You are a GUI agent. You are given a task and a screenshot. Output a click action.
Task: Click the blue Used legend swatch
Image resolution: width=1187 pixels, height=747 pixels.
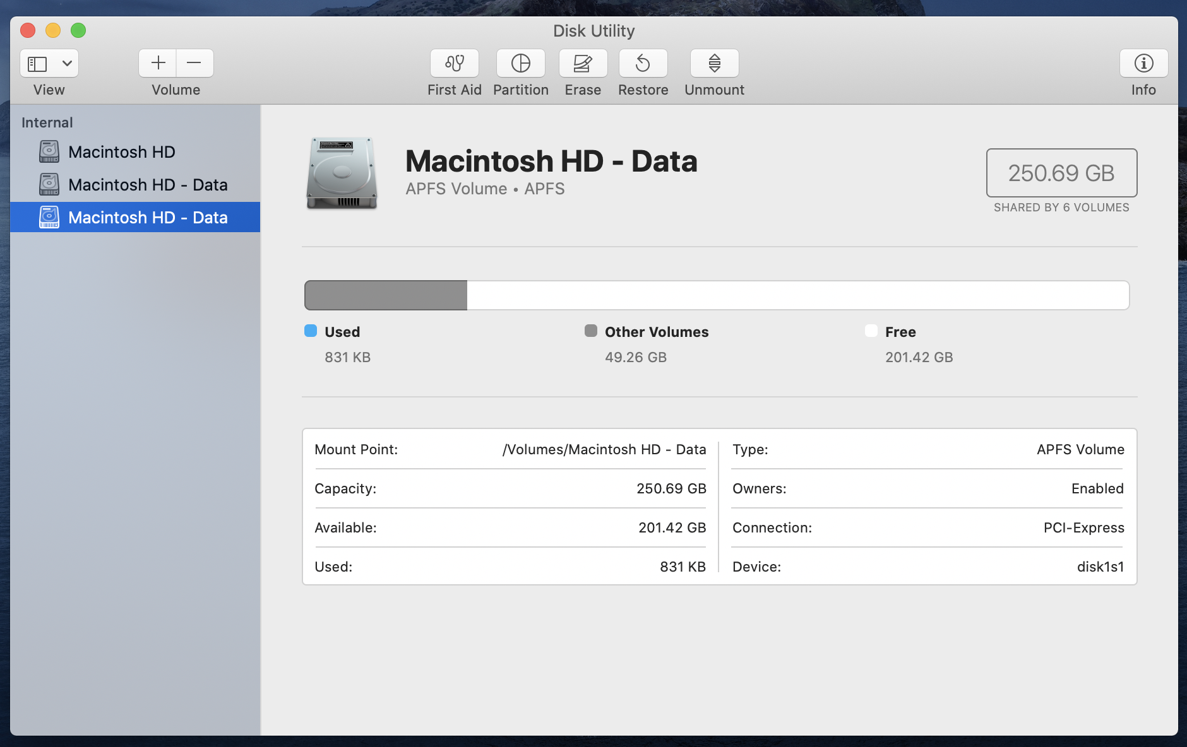(311, 331)
